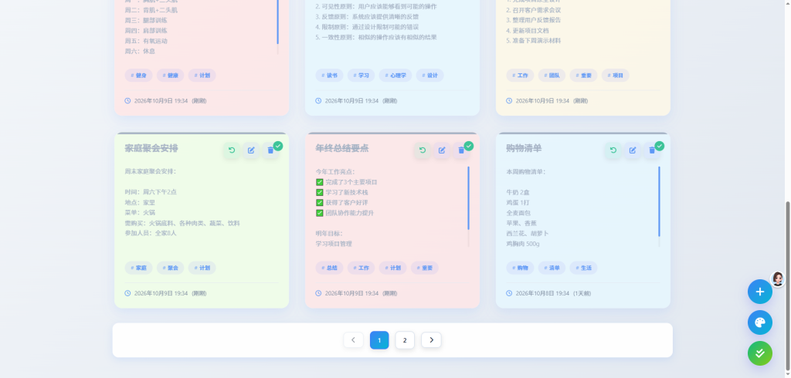
Task: Click text 鸡胸肉 500g
Action: click(523, 244)
